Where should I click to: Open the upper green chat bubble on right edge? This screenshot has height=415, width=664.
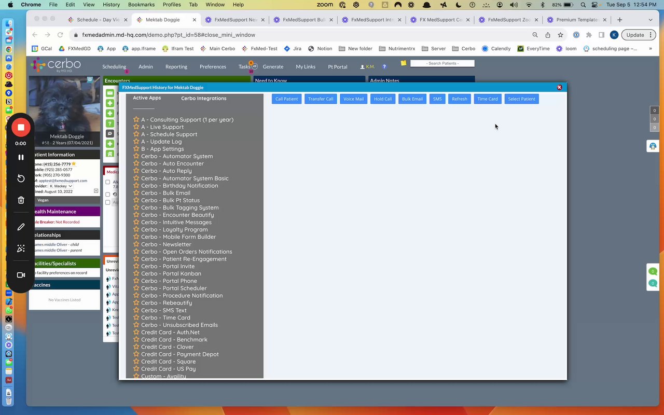point(653,271)
